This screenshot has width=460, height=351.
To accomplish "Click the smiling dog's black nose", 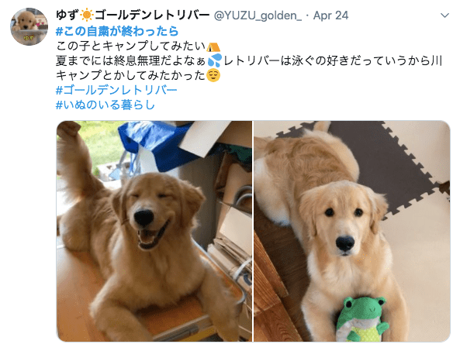I will pyautogui.click(x=144, y=218).
